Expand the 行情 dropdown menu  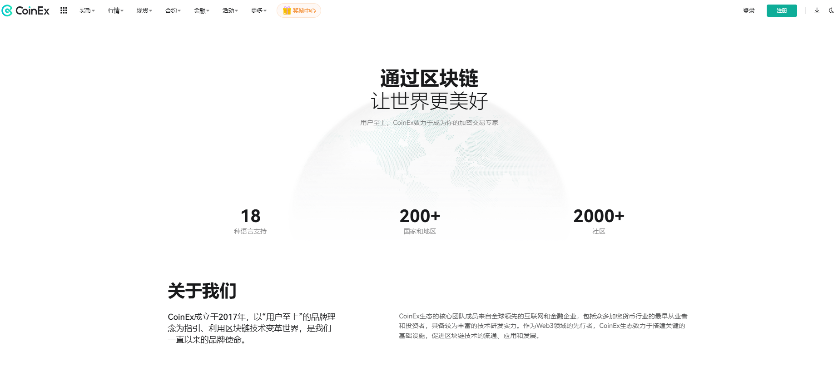(115, 10)
